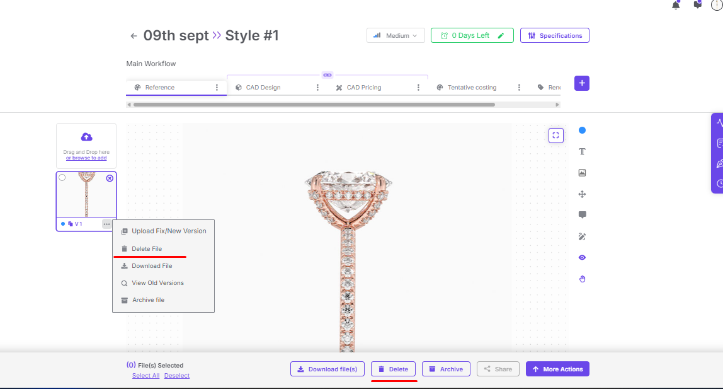Pick the blue color dot
723x389 pixels.
tap(582, 131)
